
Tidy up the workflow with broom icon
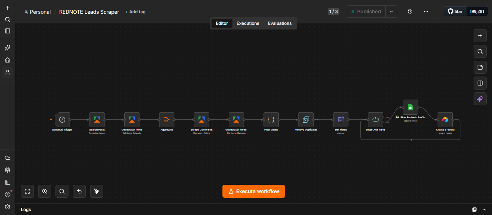coord(97,191)
